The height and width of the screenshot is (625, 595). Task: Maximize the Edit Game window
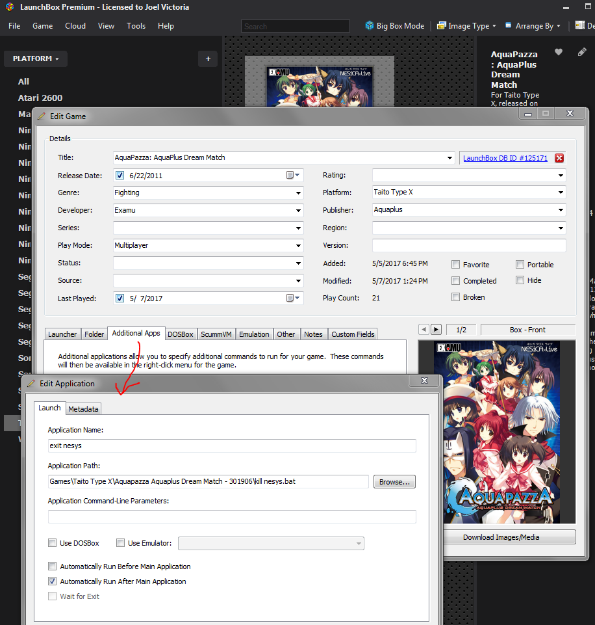point(546,114)
